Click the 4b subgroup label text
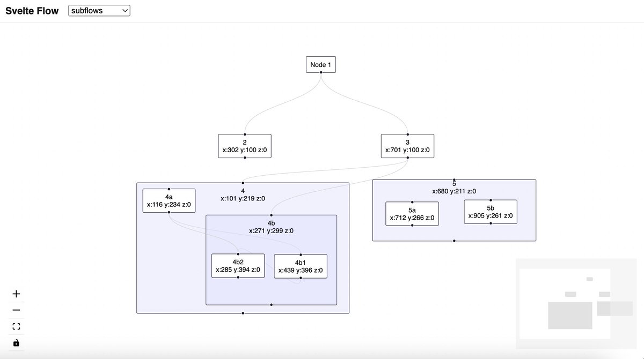644x359 pixels. click(271, 227)
